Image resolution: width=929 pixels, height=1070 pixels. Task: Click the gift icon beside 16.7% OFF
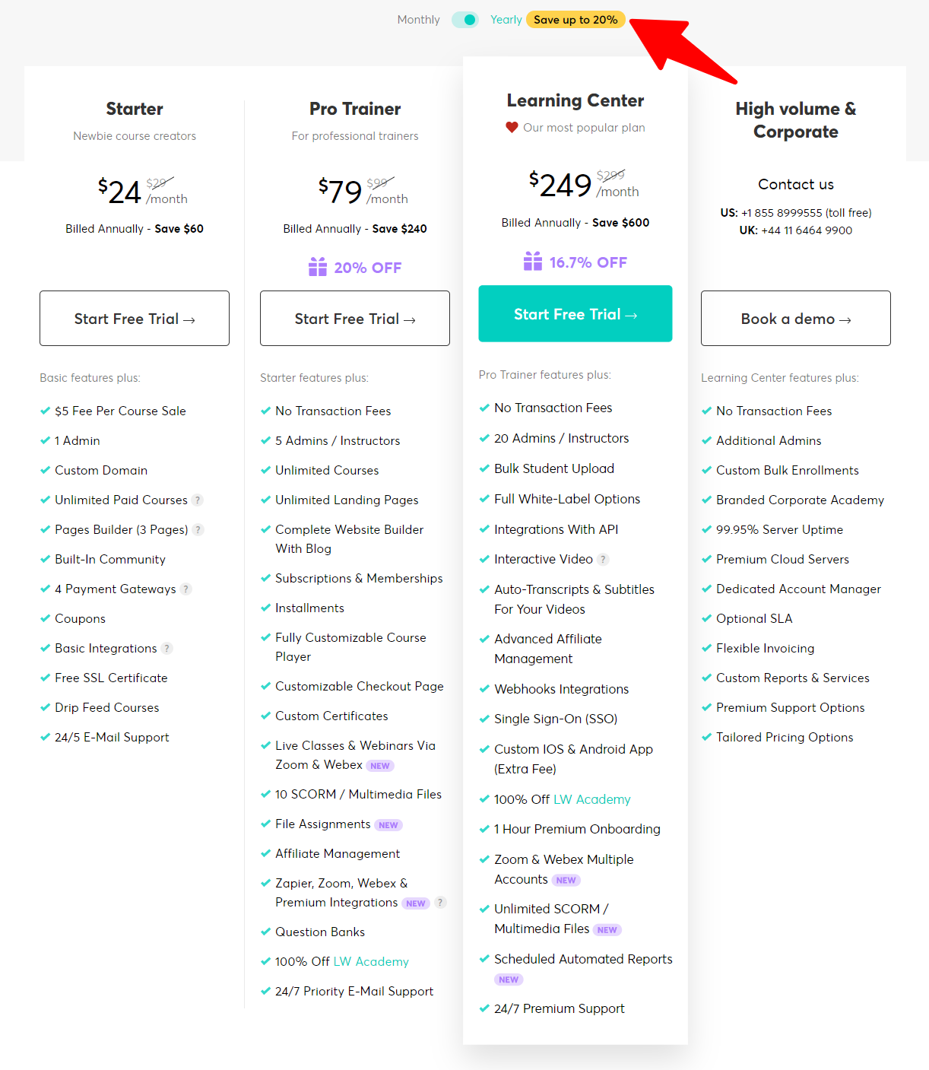534,261
